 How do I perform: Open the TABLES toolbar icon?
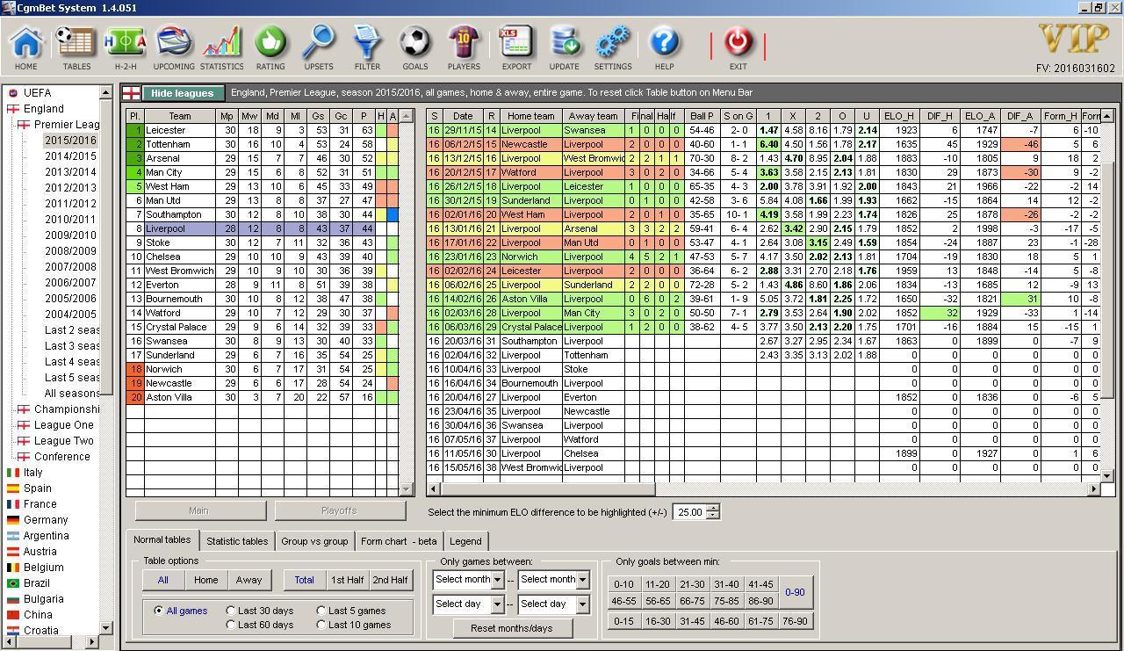[76, 47]
